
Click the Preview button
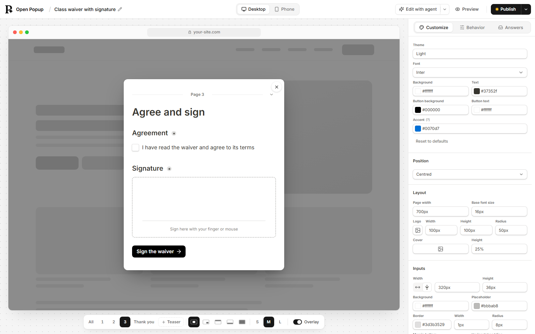[x=467, y=9]
